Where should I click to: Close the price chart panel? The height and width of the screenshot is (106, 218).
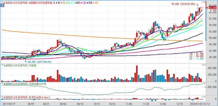tap(205, 2)
